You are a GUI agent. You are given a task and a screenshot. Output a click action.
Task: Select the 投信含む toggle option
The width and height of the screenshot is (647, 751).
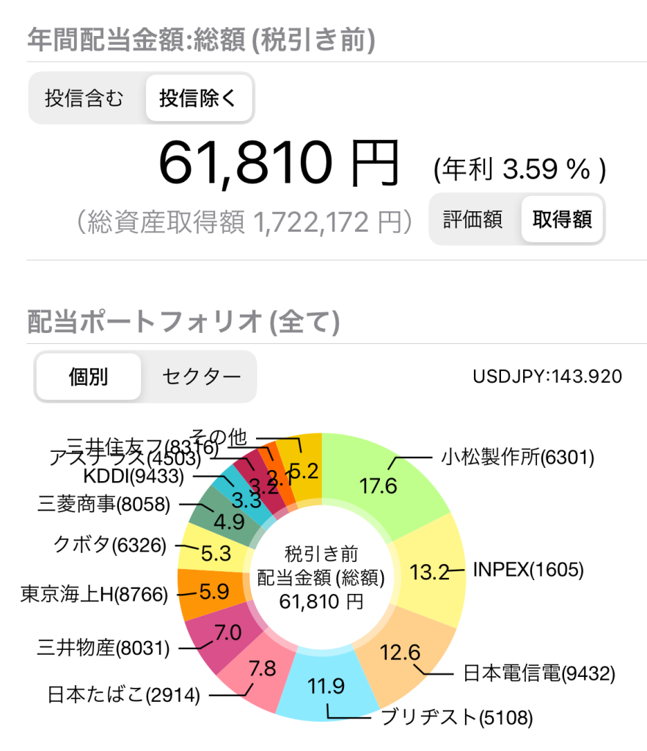pos(84,98)
